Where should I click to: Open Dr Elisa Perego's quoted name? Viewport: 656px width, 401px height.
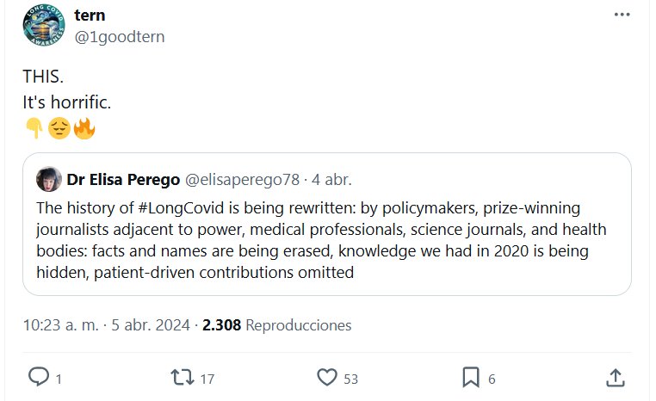pos(122,179)
